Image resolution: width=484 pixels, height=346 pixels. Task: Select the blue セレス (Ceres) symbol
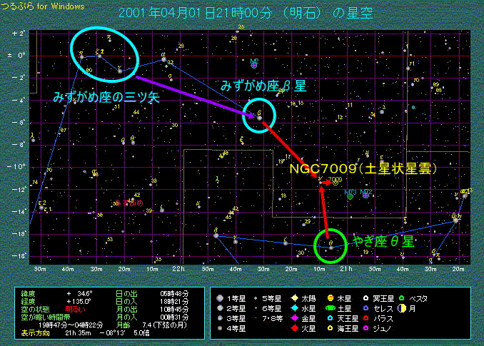pos(365,308)
